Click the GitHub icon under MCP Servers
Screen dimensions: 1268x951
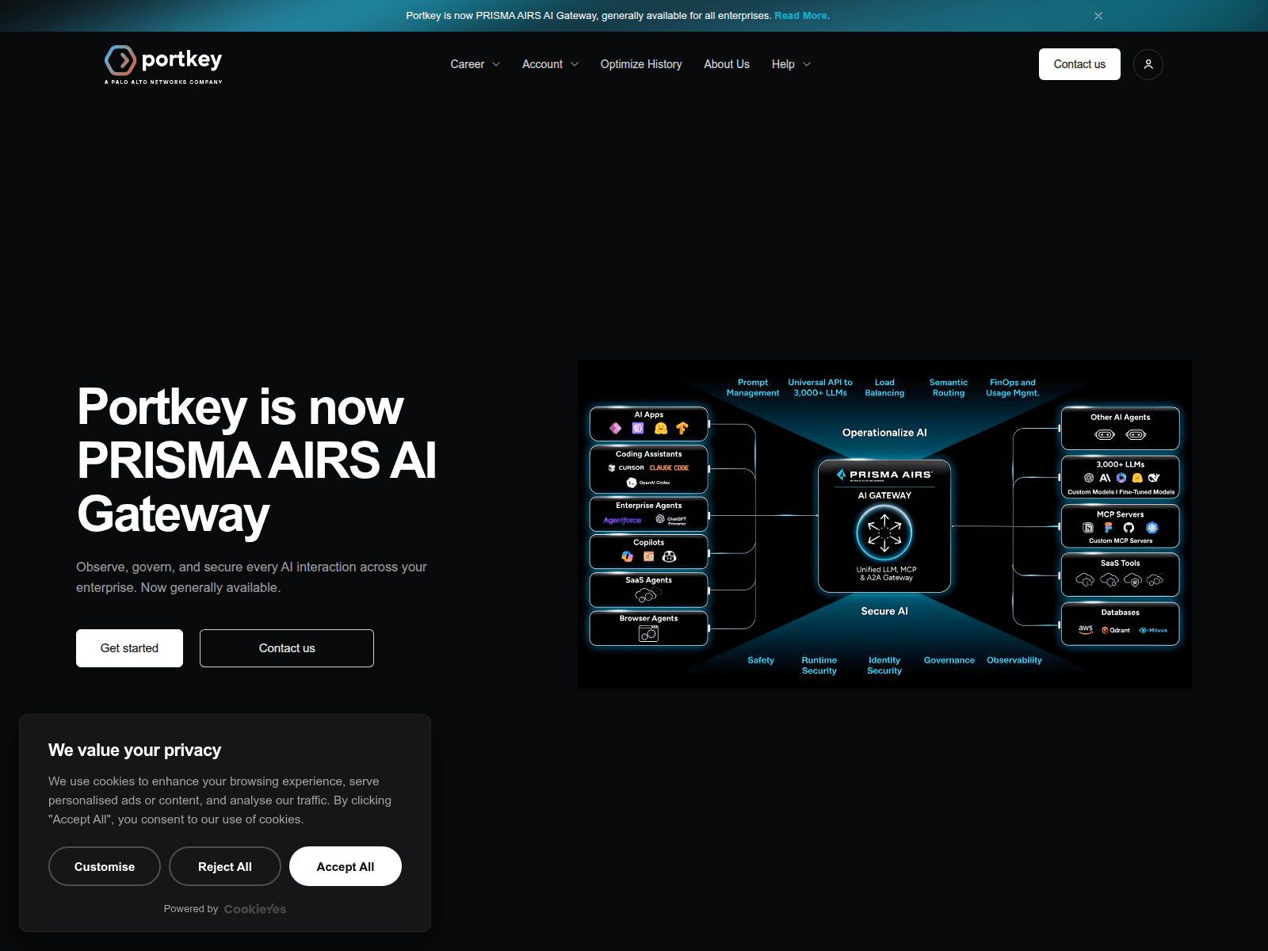[1129, 528]
